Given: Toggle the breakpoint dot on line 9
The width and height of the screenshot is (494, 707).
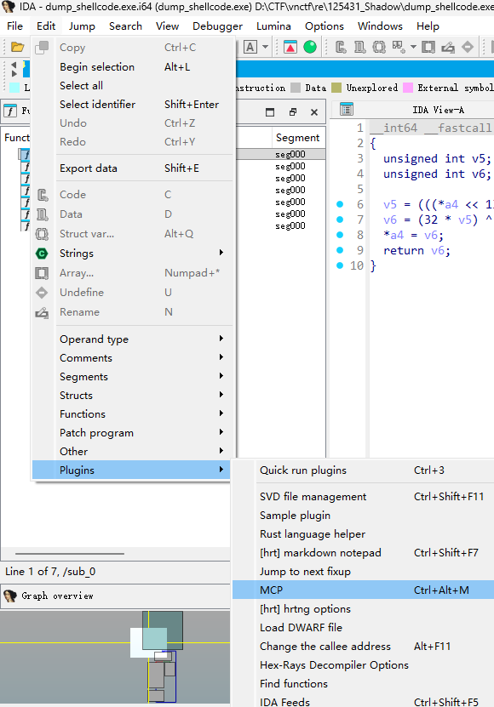Looking at the screenshot, I should tap(340, 250).
